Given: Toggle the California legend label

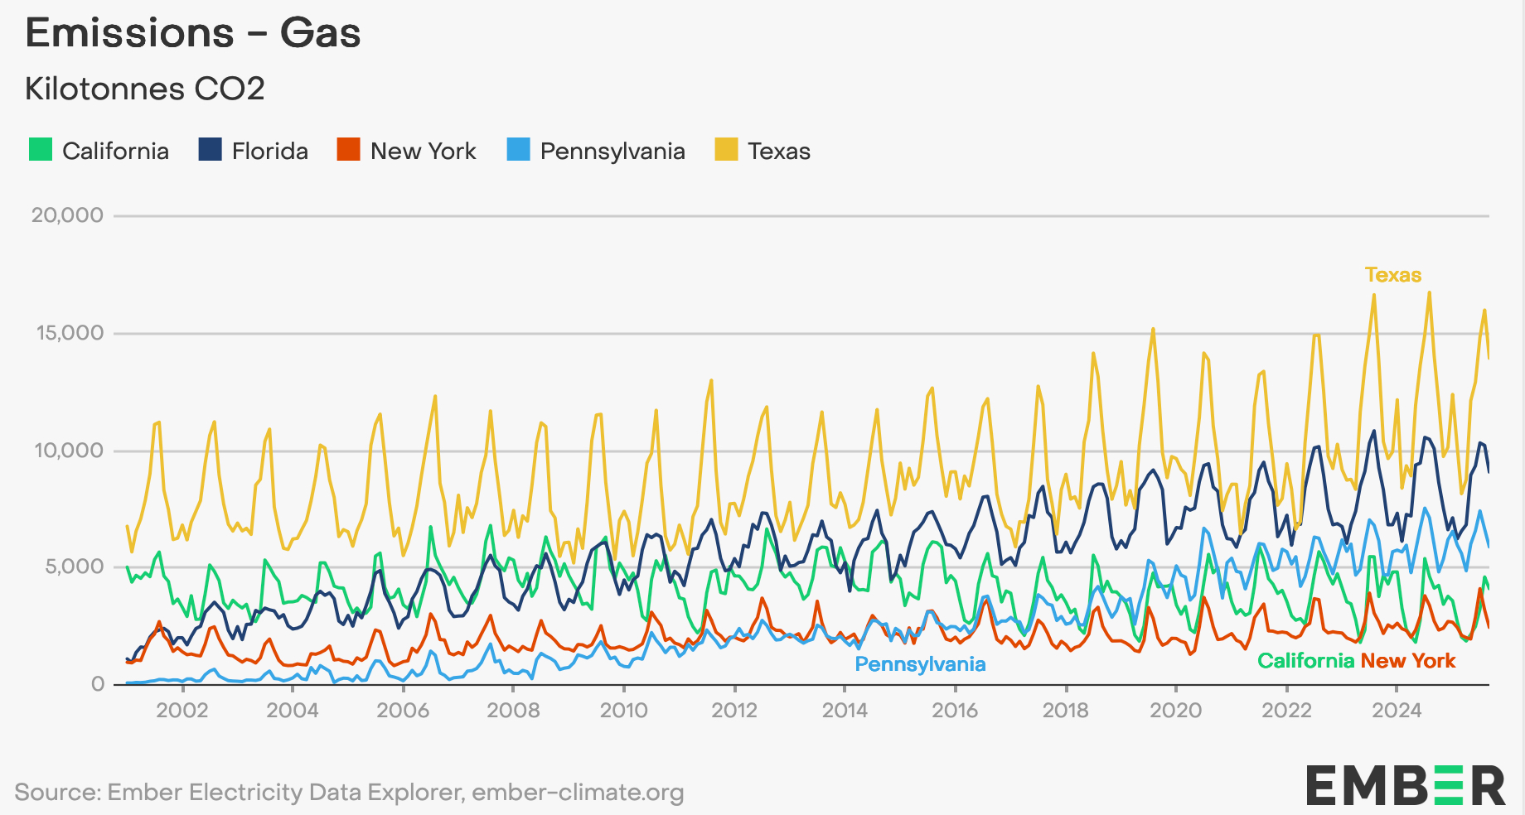Looking at the screenshot, I should (115, 151).
